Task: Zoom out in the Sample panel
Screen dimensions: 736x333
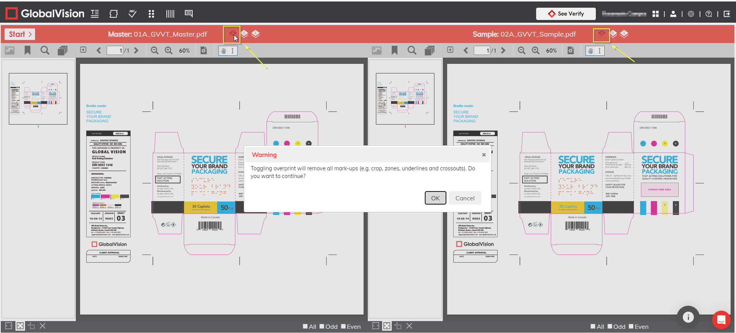Action: [x=521, y=50]
